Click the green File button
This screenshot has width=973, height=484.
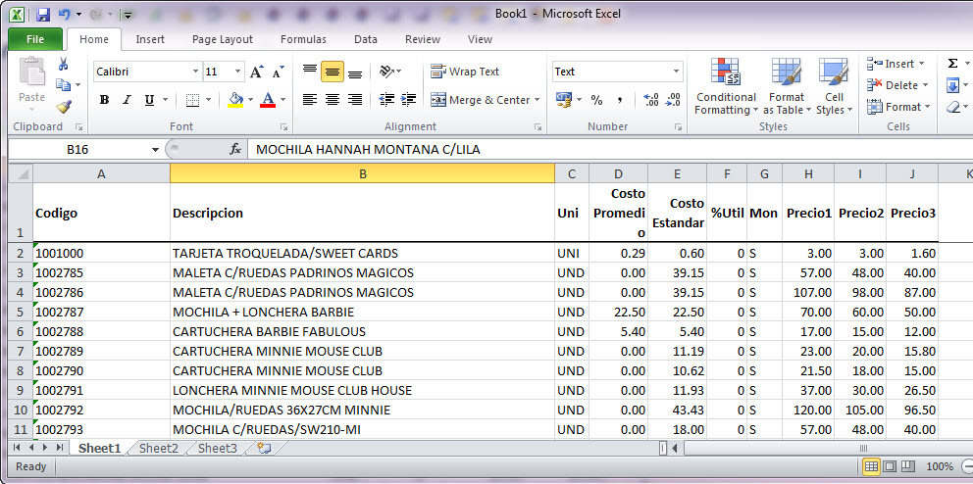[35, 39]
